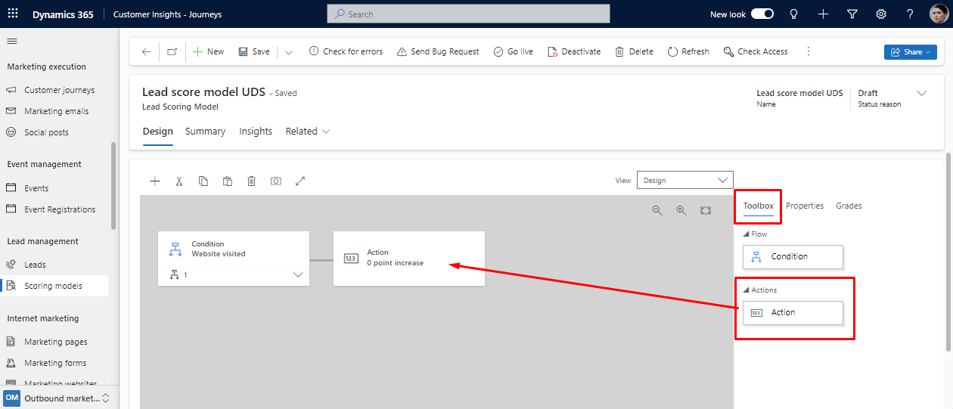Image resolution: width=953 pixels, height=409 pixels.
Task: Open Scoring models in the sidebar
Action: tap(53, 286)
